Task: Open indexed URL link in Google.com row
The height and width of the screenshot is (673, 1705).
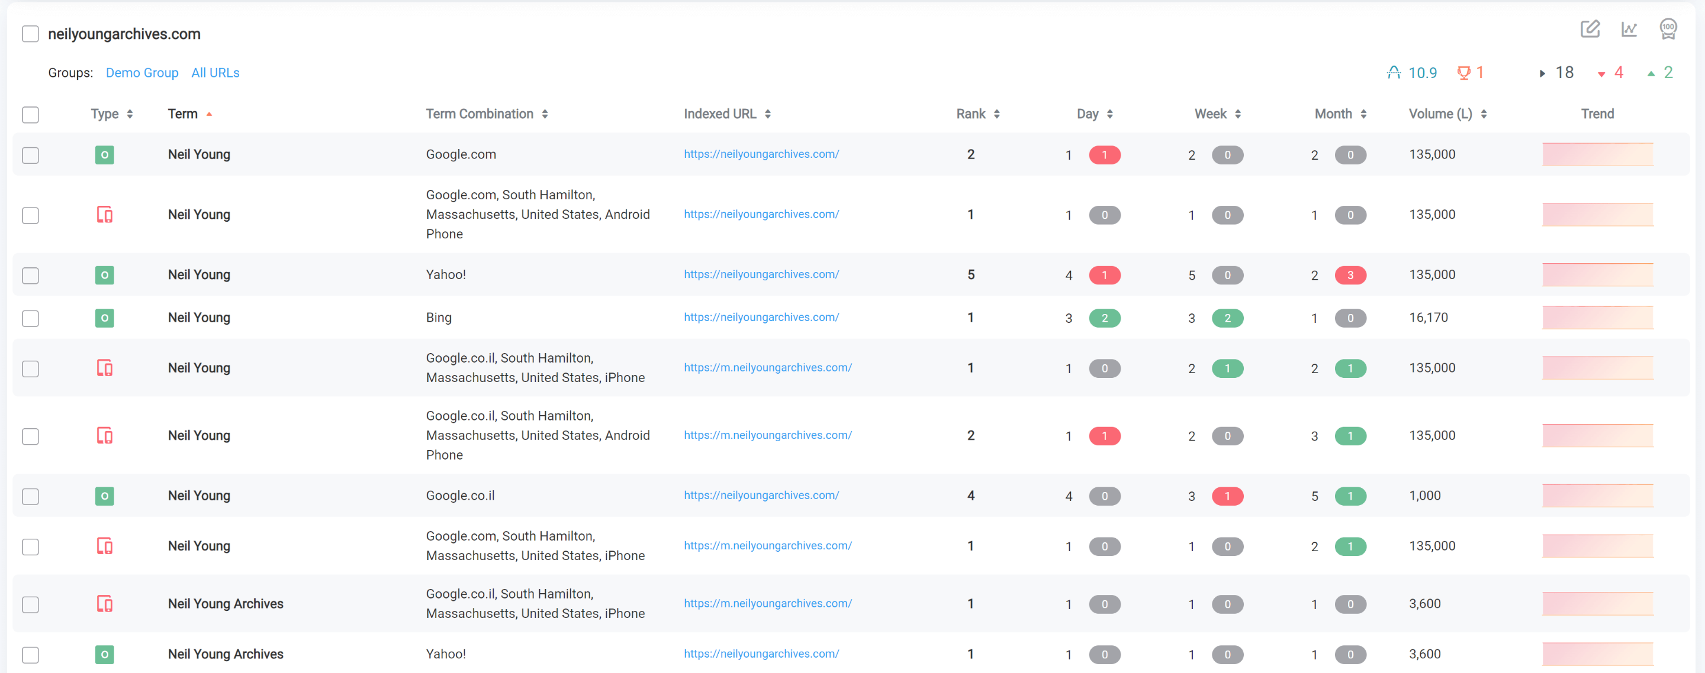Action: [761, 154]
